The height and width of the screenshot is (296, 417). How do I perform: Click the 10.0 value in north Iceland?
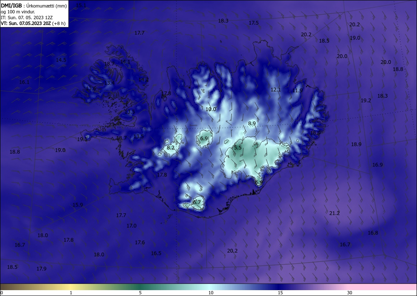coord(211,109)
